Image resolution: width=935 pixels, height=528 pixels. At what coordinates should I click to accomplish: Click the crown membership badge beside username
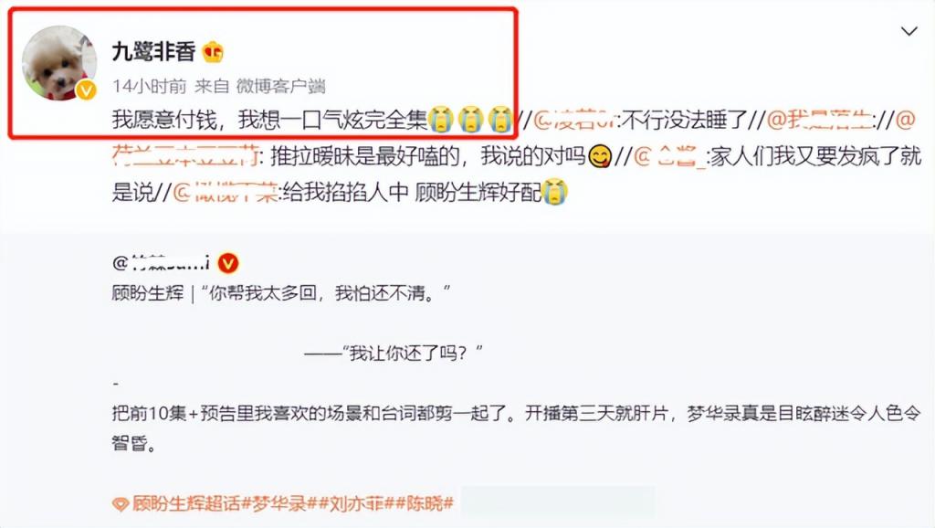click(x=213, y=52)
